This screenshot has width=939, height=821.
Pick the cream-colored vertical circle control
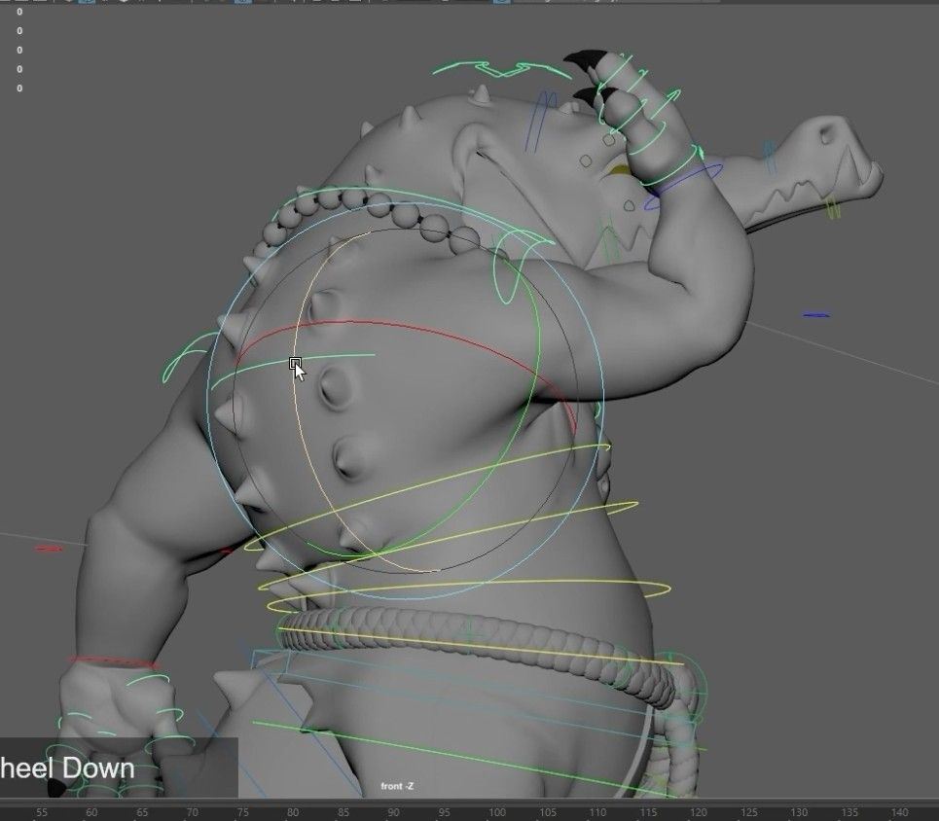tap(298, 419)
